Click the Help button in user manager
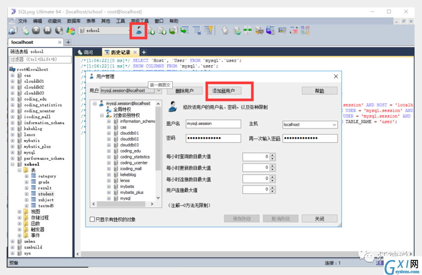 click(320, 91)
